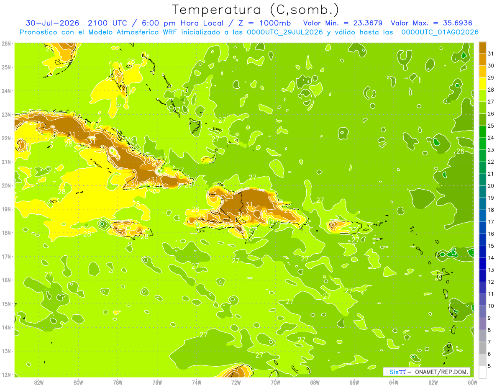Click the "14N" latitude axis label

point(6,327)
